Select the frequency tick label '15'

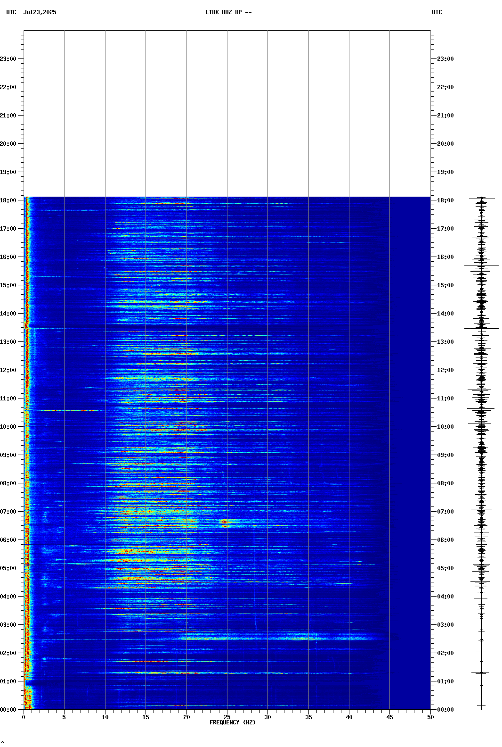click(146, 717)
